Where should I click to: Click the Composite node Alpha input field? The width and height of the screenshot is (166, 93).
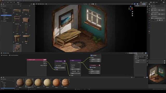coord(95,71)
